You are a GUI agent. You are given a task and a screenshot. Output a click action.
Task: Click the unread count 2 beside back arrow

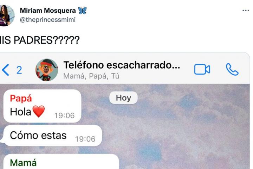click(19, 70)
